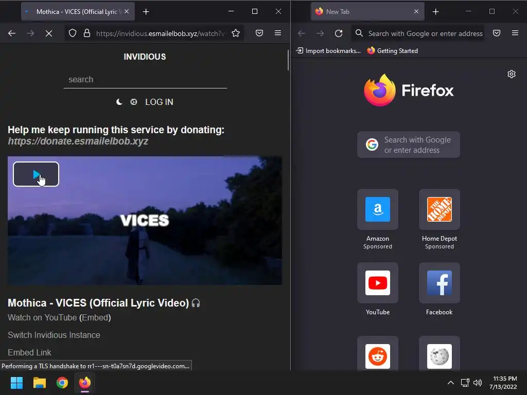Click the VICES video thumbnail area
This screenshot has height=395, width=527.
145,220
